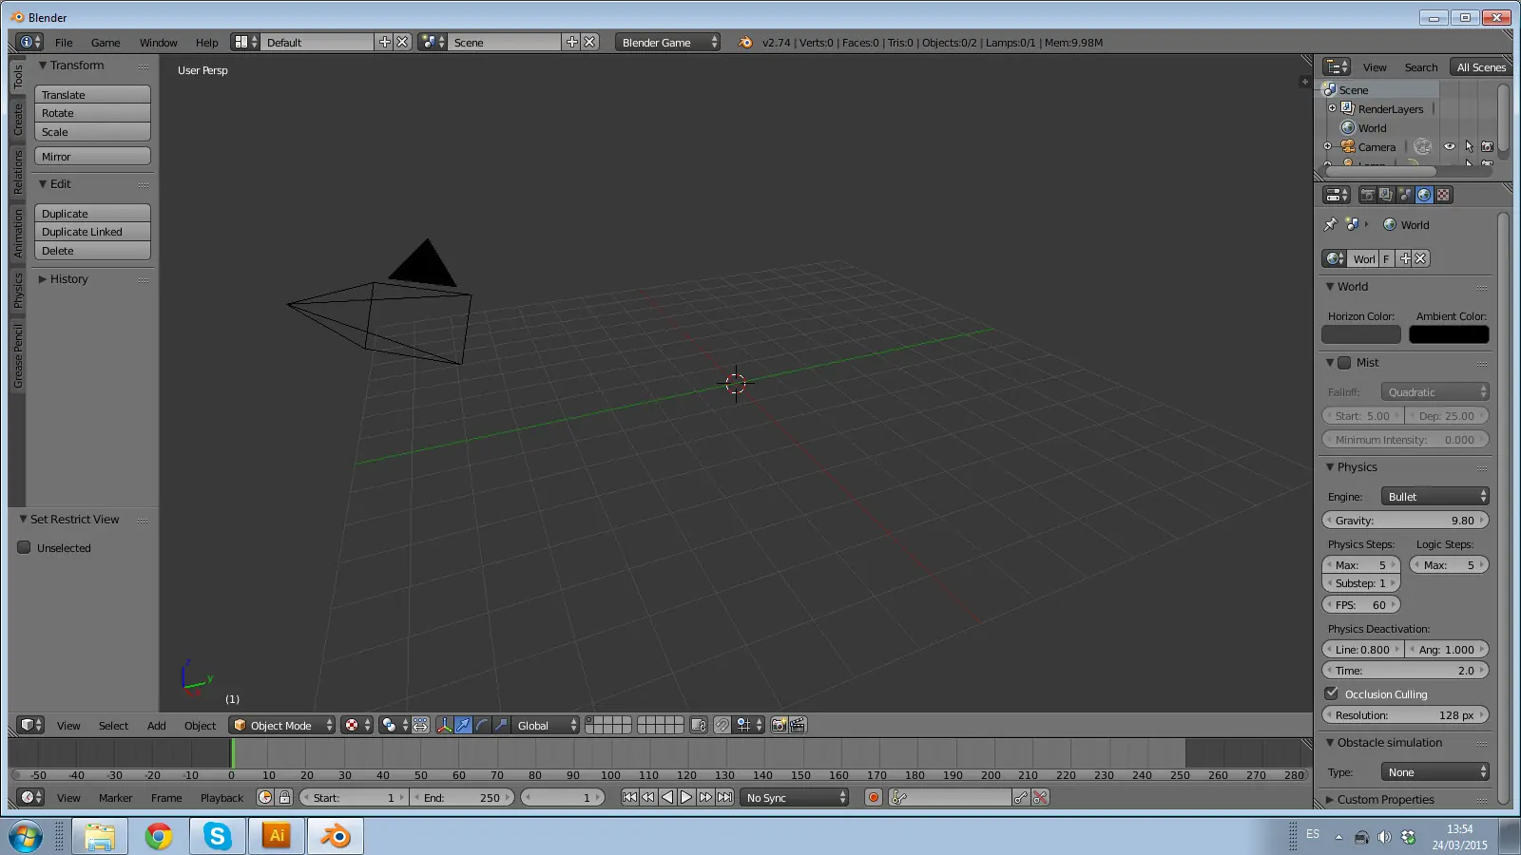Open the Global orientation dropdown
This screenshot has height=855, width=1521.
pyautogui.click(x=546, y=725)
